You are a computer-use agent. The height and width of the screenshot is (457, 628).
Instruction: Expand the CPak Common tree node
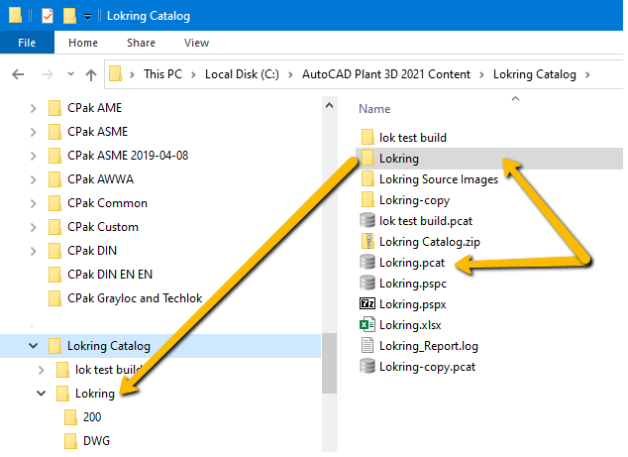pos(34,203)
